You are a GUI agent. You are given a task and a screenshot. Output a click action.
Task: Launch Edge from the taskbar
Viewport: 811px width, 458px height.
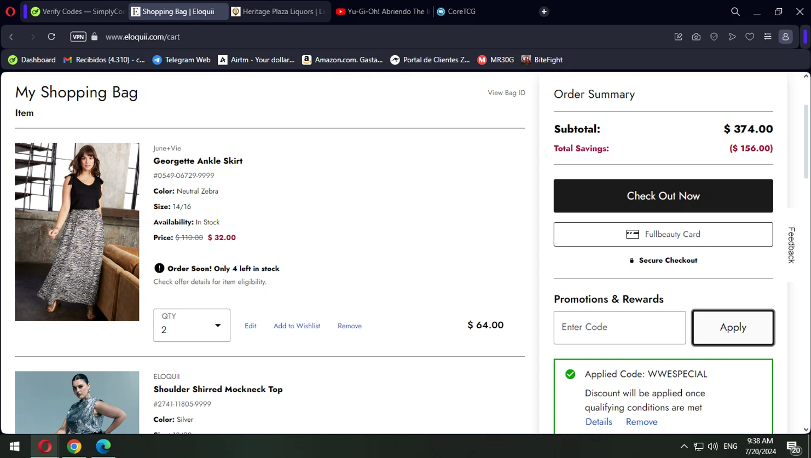[x=103, y=447]
